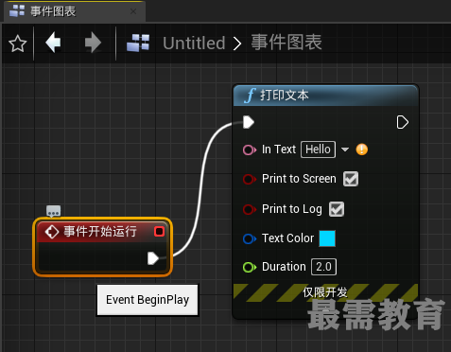Click the event node's exec output pin

(153, 258)
